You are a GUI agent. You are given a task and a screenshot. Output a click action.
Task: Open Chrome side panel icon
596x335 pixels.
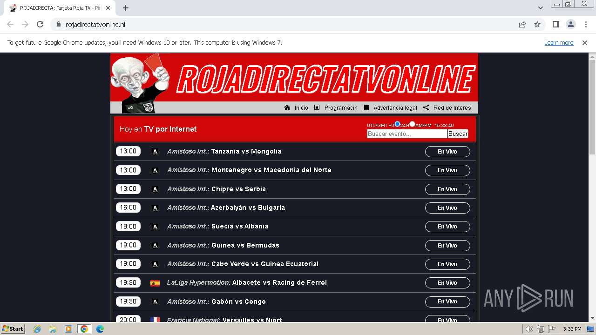[555, 24]
